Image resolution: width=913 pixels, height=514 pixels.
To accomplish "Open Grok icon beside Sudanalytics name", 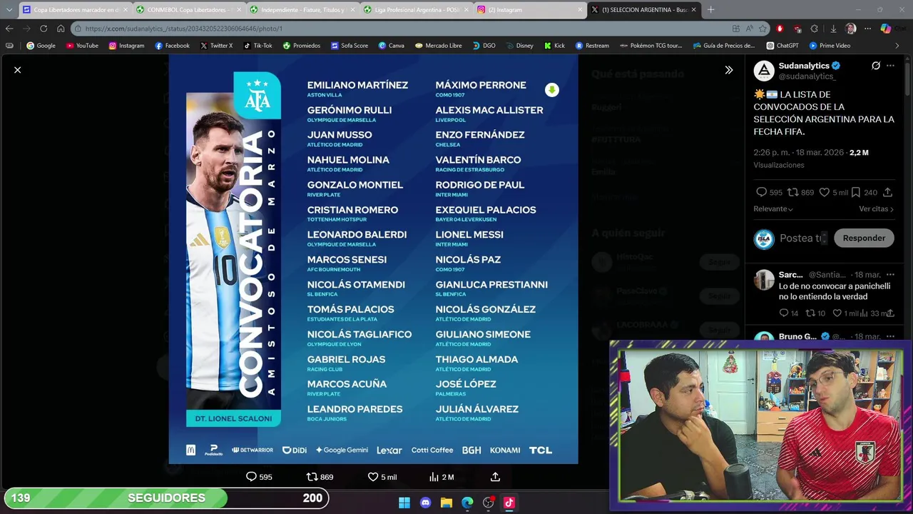I will coord(876,66).
